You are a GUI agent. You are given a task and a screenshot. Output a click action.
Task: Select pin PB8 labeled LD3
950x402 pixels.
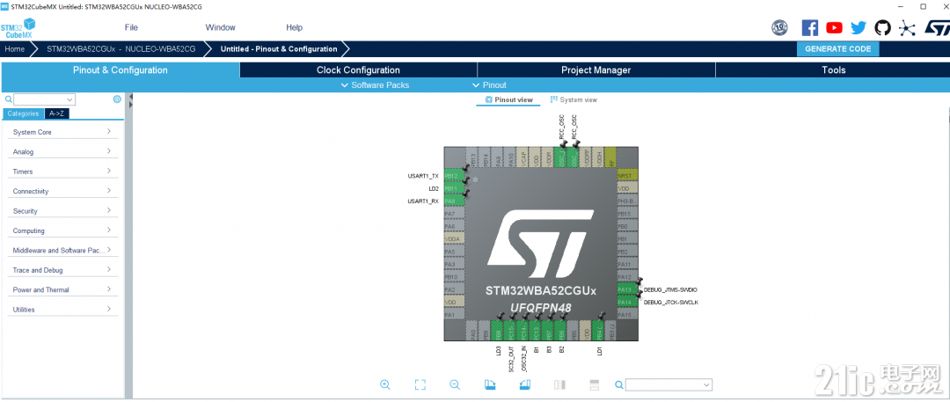point(497,331)
